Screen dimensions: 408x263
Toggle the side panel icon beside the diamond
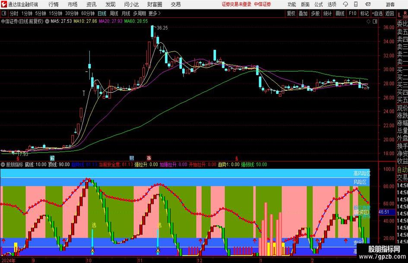[x=375, y=22]
